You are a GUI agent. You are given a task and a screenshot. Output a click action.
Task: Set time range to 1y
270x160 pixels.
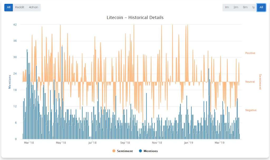point(253,7)
